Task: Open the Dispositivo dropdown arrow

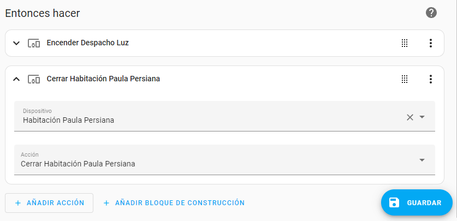Action: pyautogui.click(x=422, y=117)
